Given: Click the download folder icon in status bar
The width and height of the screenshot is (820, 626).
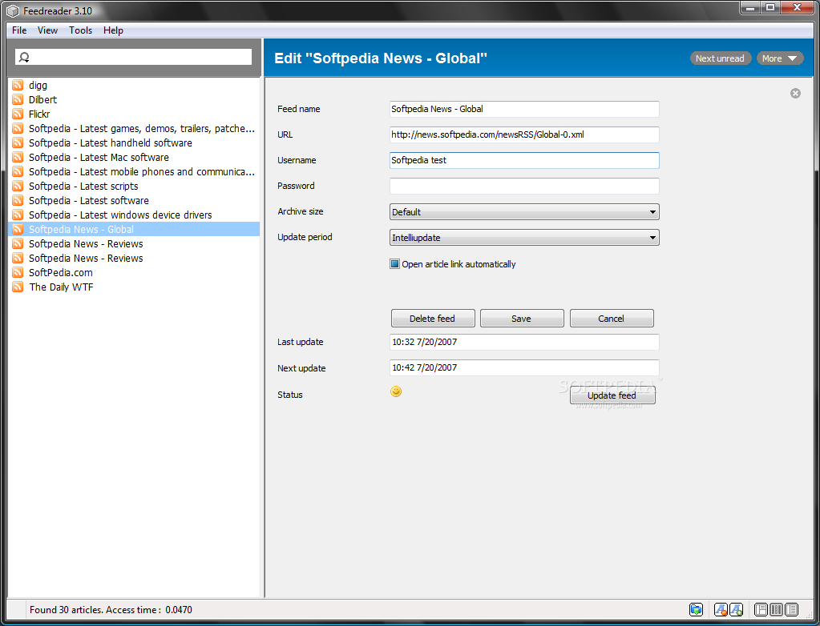Looking at the screenshot, I should coord(696,609).
